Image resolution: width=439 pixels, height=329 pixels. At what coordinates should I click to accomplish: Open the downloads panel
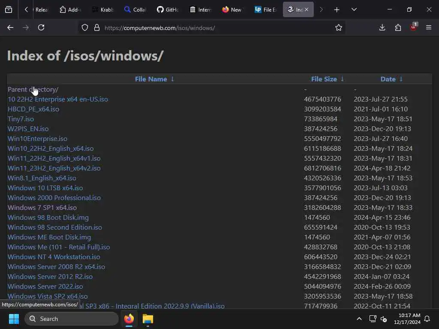click(x=382, y=27)
